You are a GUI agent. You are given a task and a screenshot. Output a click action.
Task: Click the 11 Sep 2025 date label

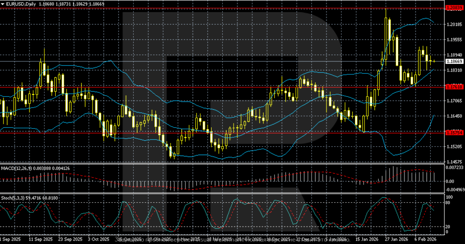coord(40,239)
